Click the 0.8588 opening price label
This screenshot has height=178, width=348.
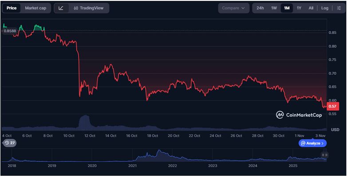9,31
